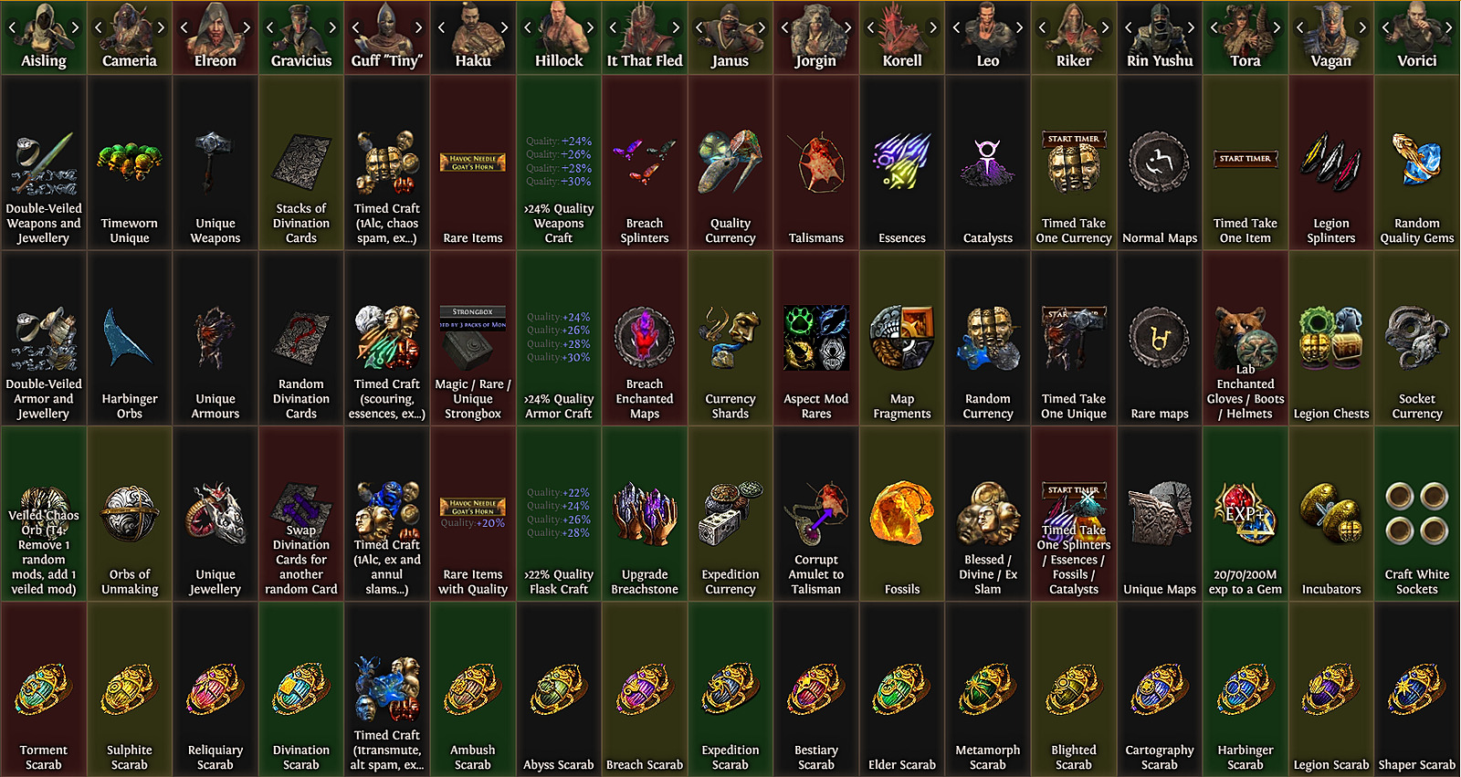Click the Craft White Sockets icon

1416,514
